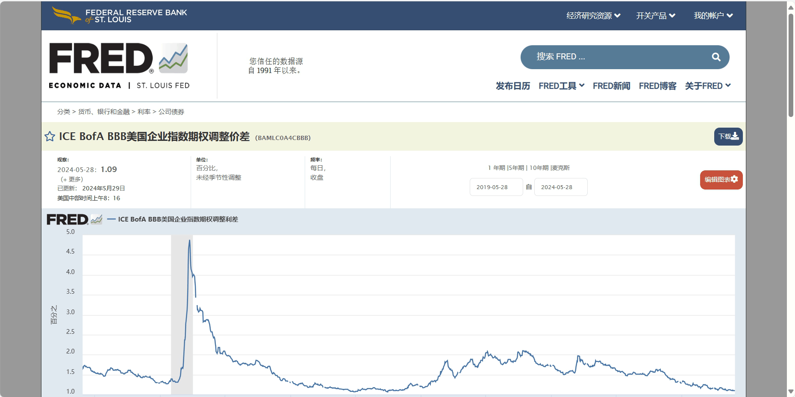The image size is (795, 397).
Task: Open the 分类 breadcrumb link
Action: 64,112
